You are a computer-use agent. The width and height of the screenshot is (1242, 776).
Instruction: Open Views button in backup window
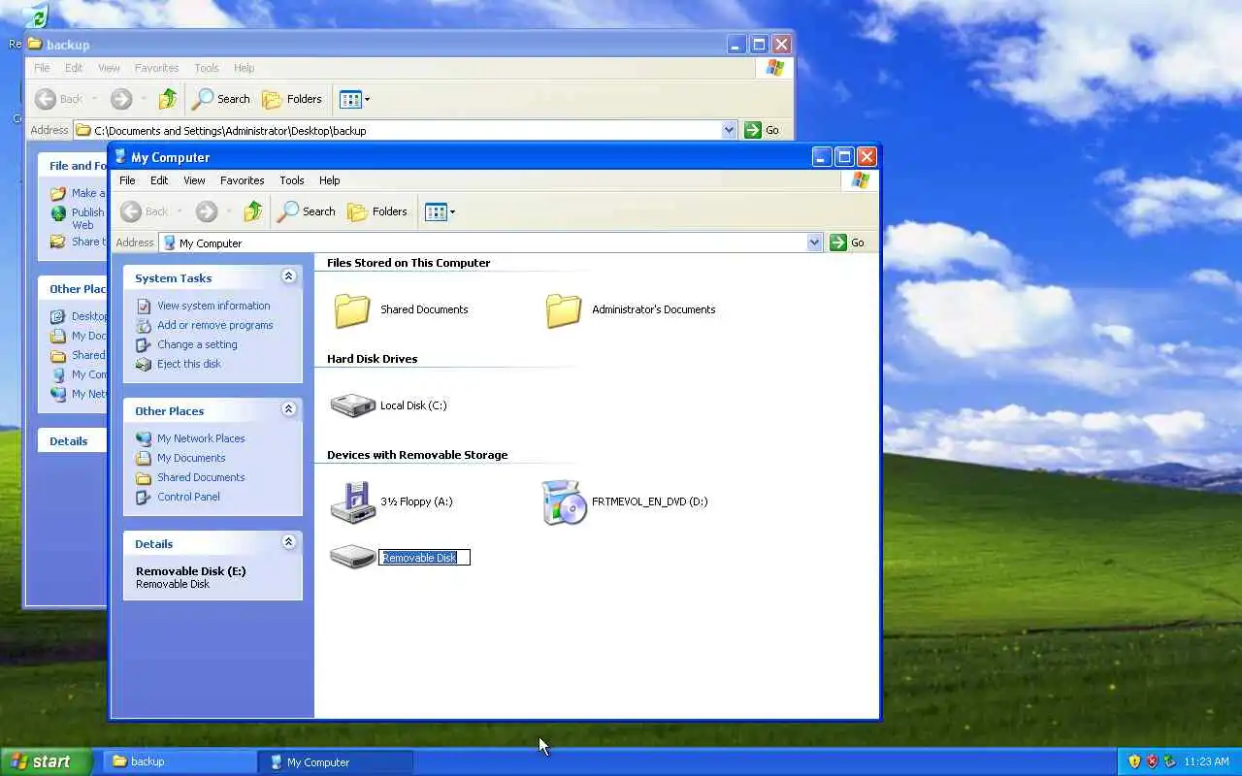pyautogui.click(x=350, y=99)
